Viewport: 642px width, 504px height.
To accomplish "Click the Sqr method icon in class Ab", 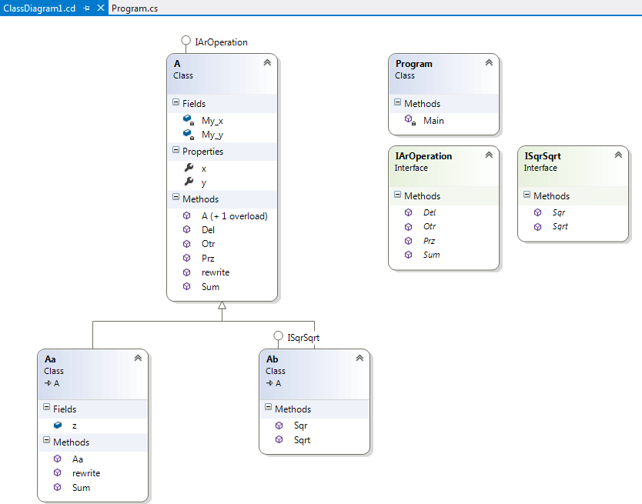I will 279,426.
